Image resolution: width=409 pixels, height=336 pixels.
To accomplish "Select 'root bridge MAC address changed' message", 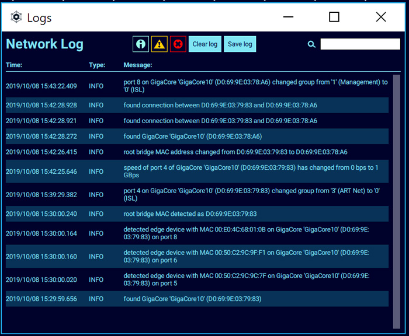I will (x=235, y=152).
